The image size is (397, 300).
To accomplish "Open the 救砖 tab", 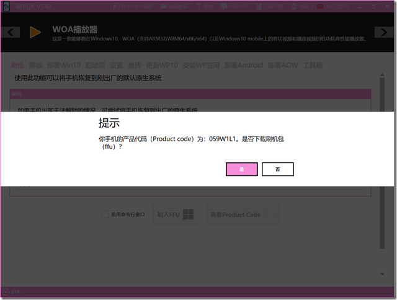I will click(x=135, y=65).
